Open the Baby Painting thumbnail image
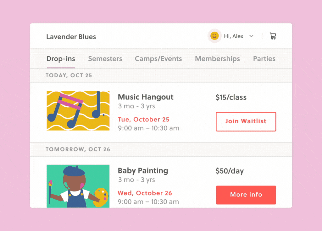The image size is (322, 231). 78,186
